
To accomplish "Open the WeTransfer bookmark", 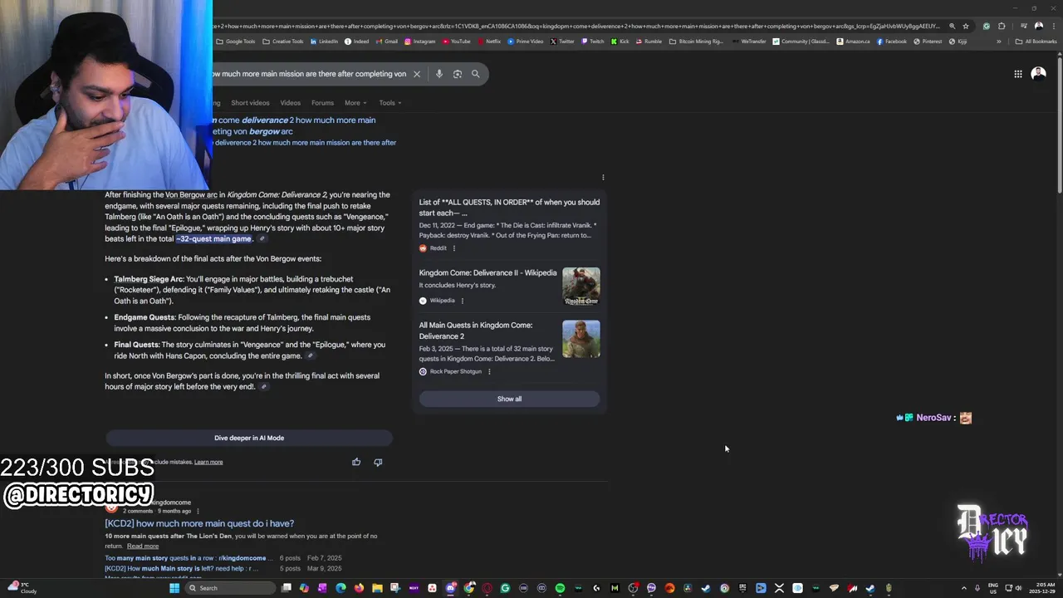I will tap(749, 42).
